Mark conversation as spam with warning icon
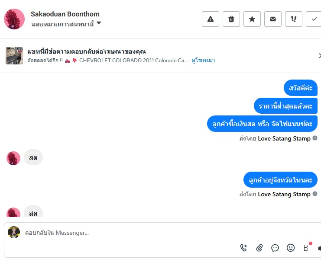This screenshot has width=321, height=259. [211, 19]
